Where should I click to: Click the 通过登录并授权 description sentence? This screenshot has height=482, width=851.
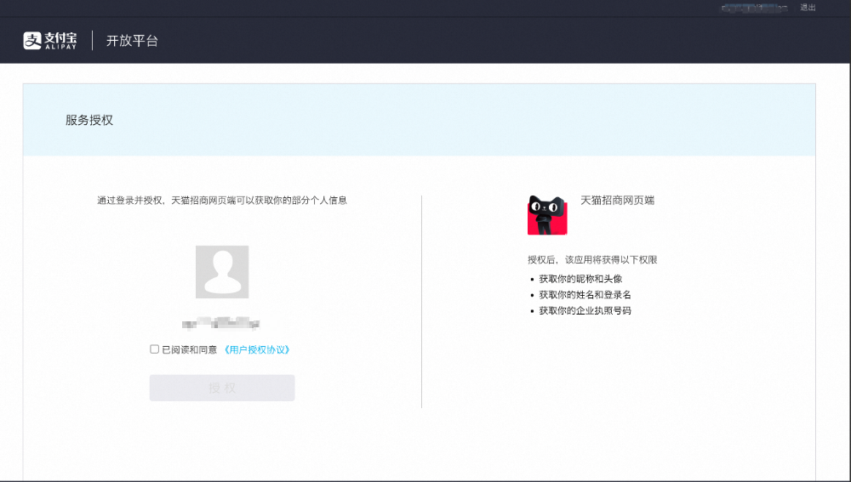tap(222, 201)
